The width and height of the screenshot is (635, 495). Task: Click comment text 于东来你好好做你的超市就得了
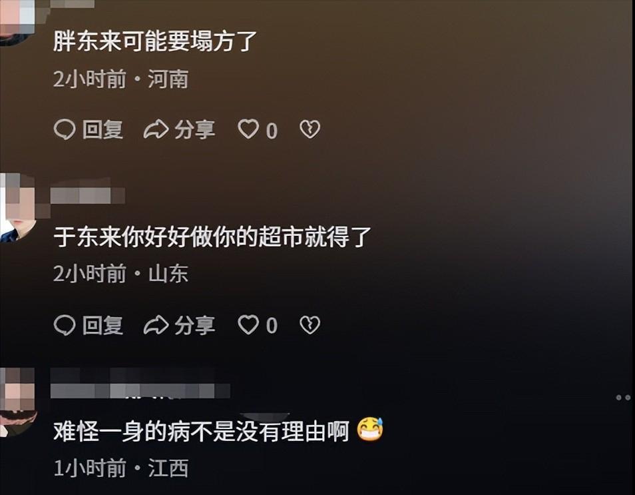[x=212, y=237]
